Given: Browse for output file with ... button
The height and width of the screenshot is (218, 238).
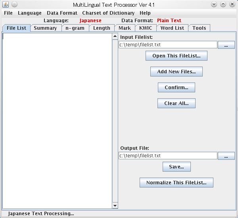Looking at the screenshot, I should pos(226,156).
